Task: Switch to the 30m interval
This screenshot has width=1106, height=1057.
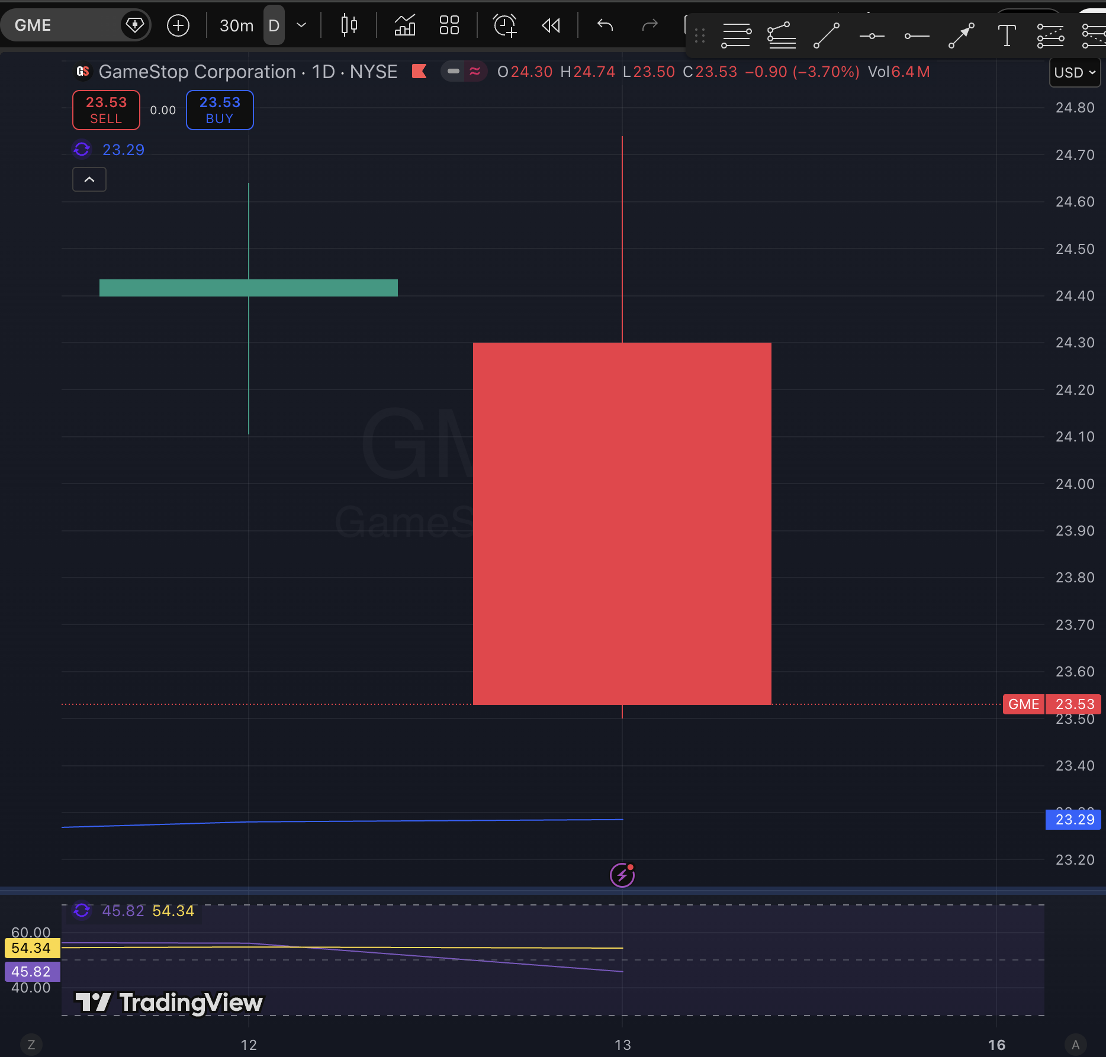Action: tap(236, 25)
